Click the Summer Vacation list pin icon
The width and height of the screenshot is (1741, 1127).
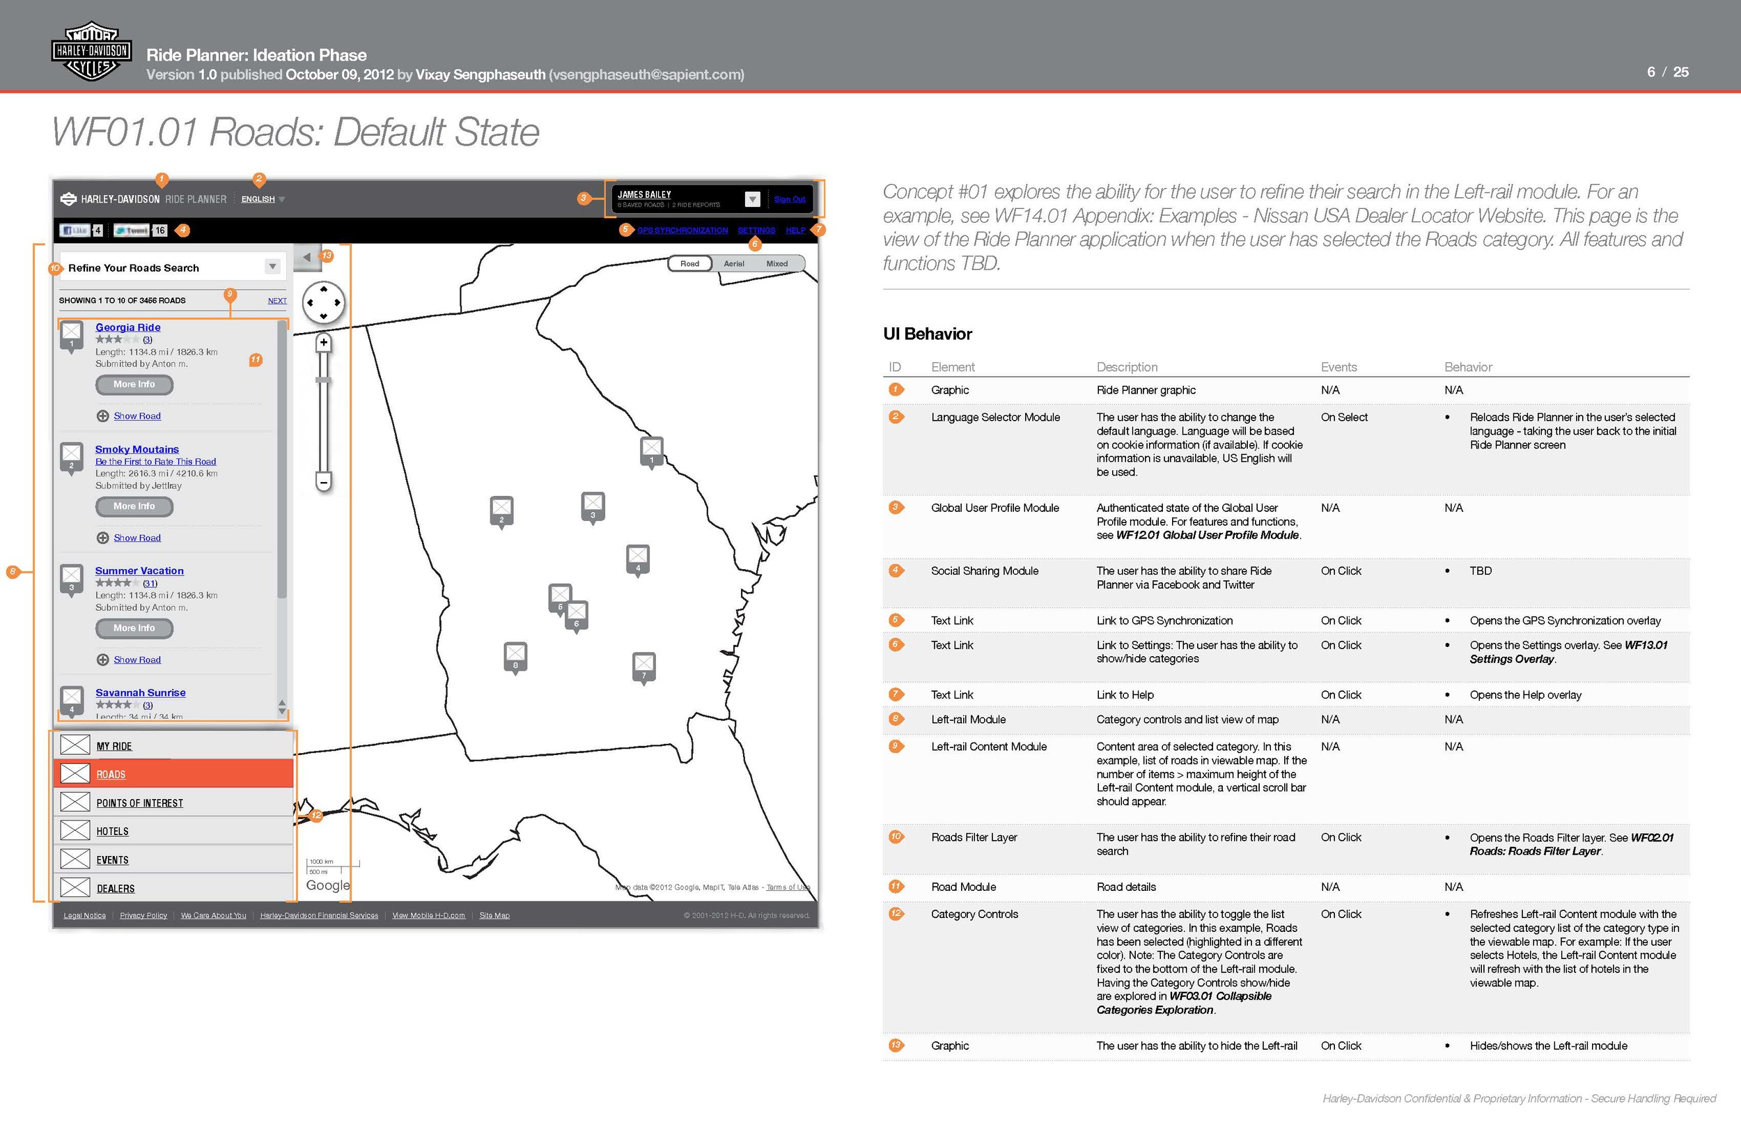click(x=72, y=581)
